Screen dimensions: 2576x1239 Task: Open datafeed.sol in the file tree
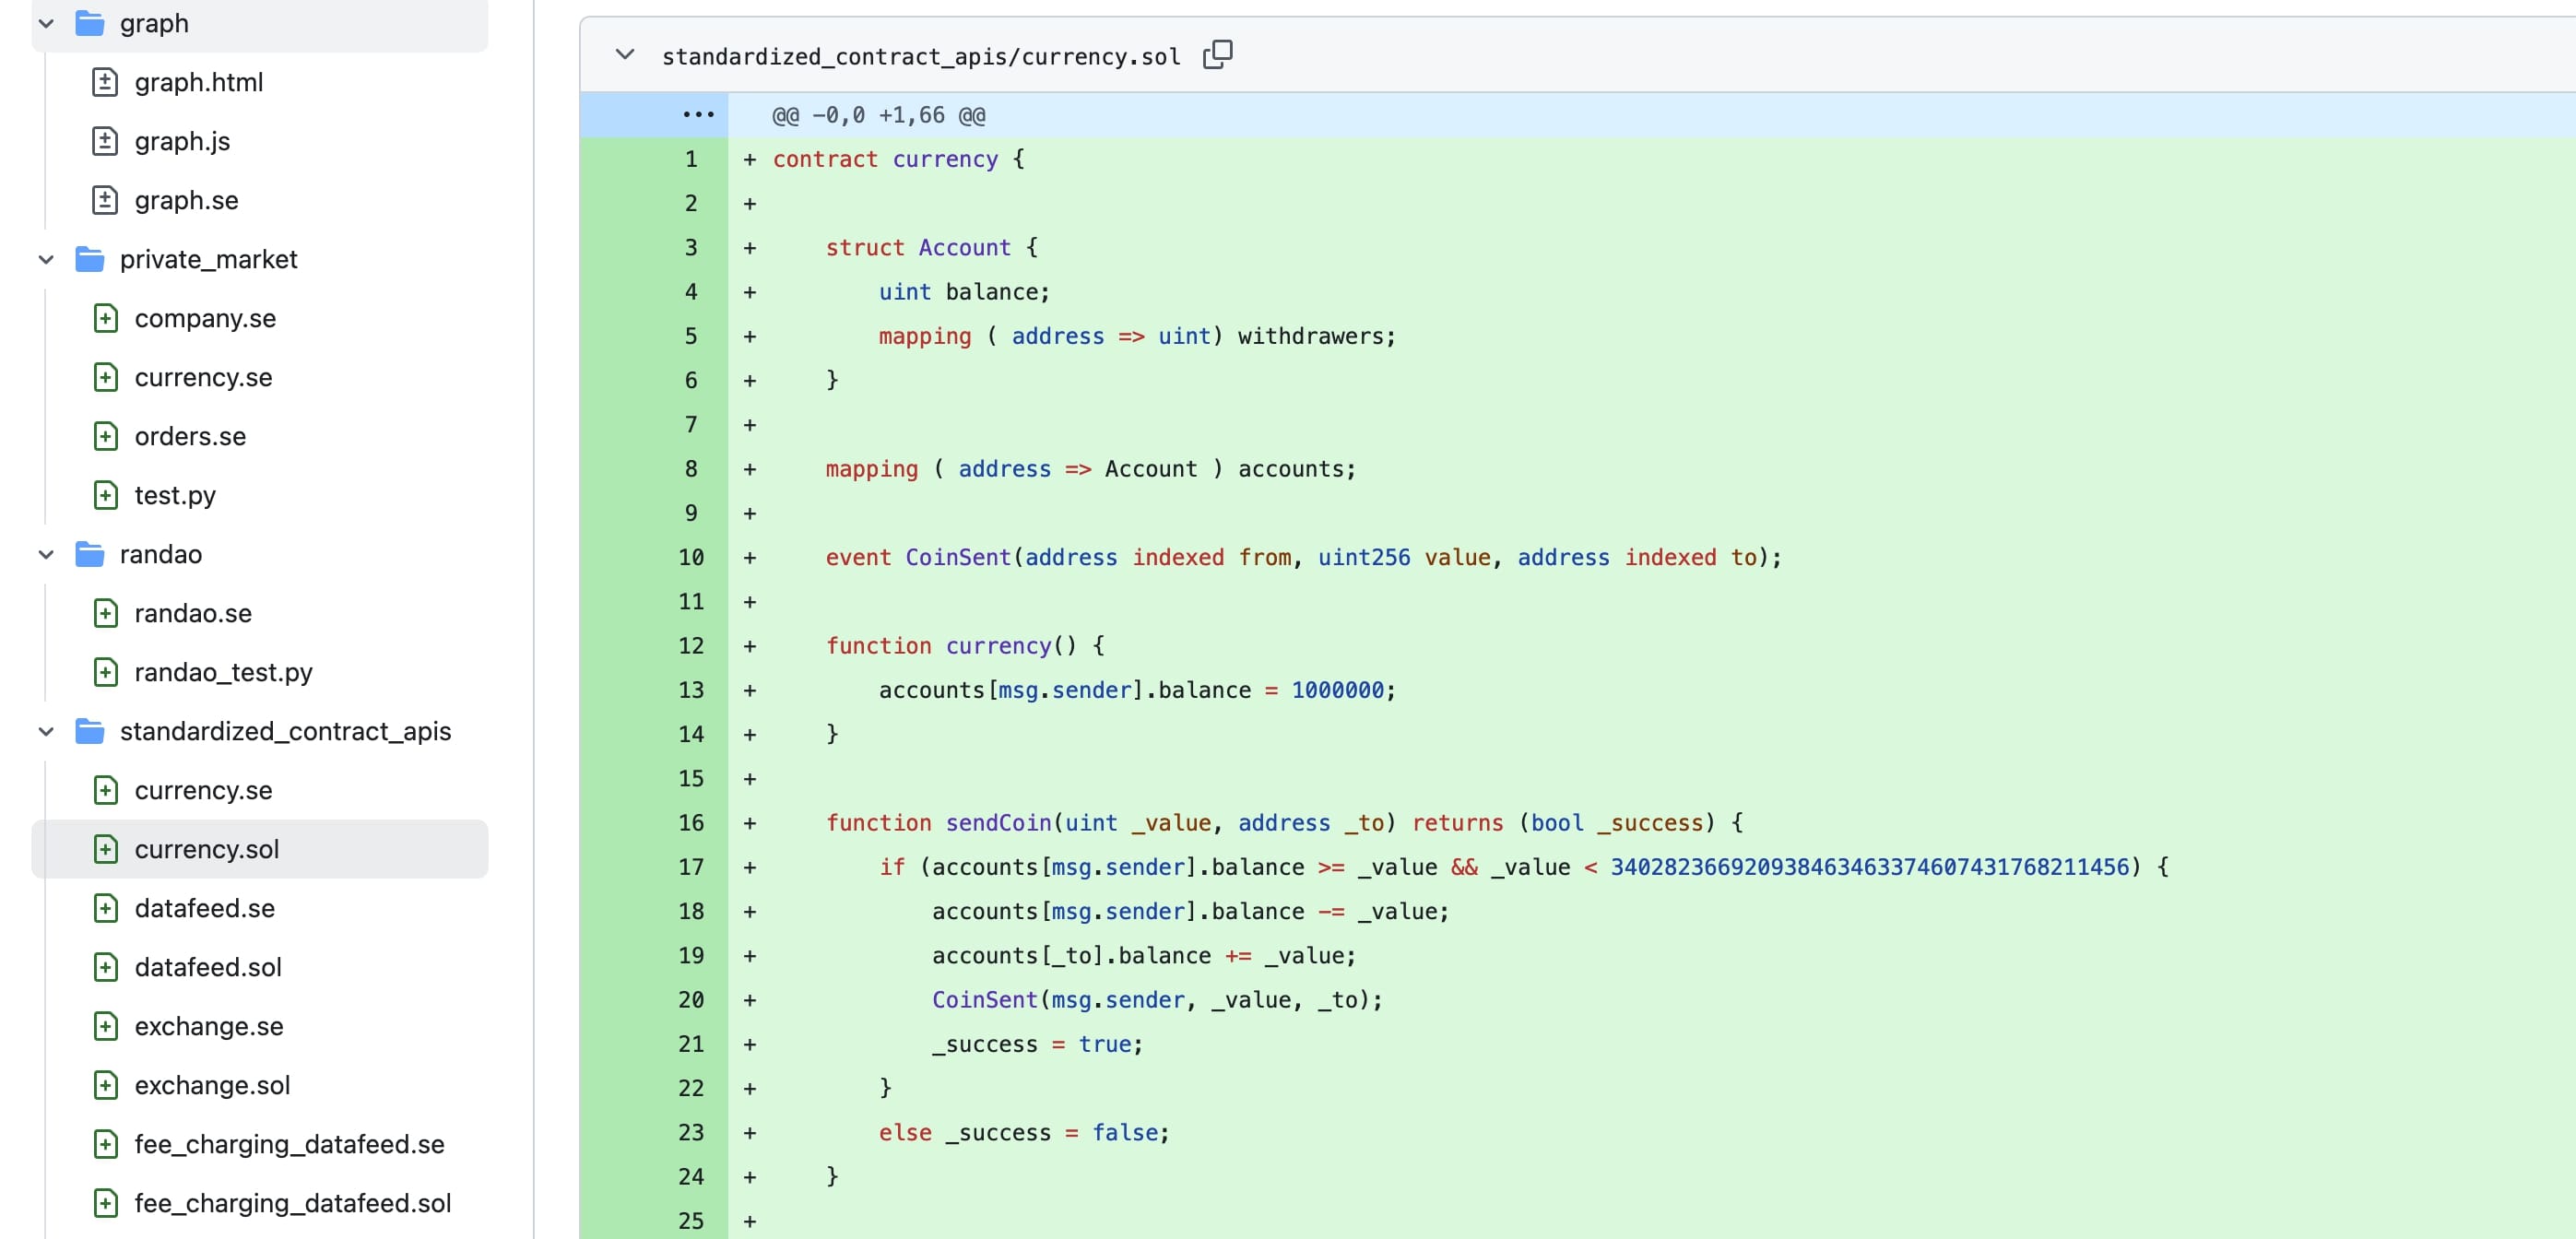(208, 967)
